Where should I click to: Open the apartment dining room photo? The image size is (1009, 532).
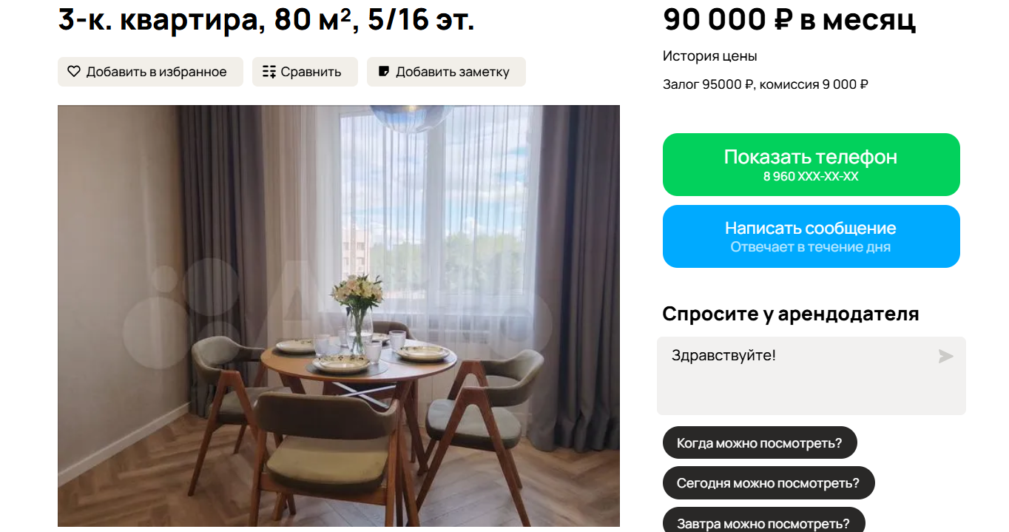(x=339, y=316)
